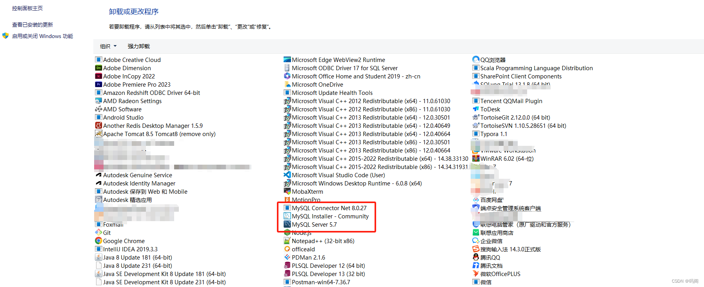Click the PDMan 2.1.6 icon

click(287, 257)
